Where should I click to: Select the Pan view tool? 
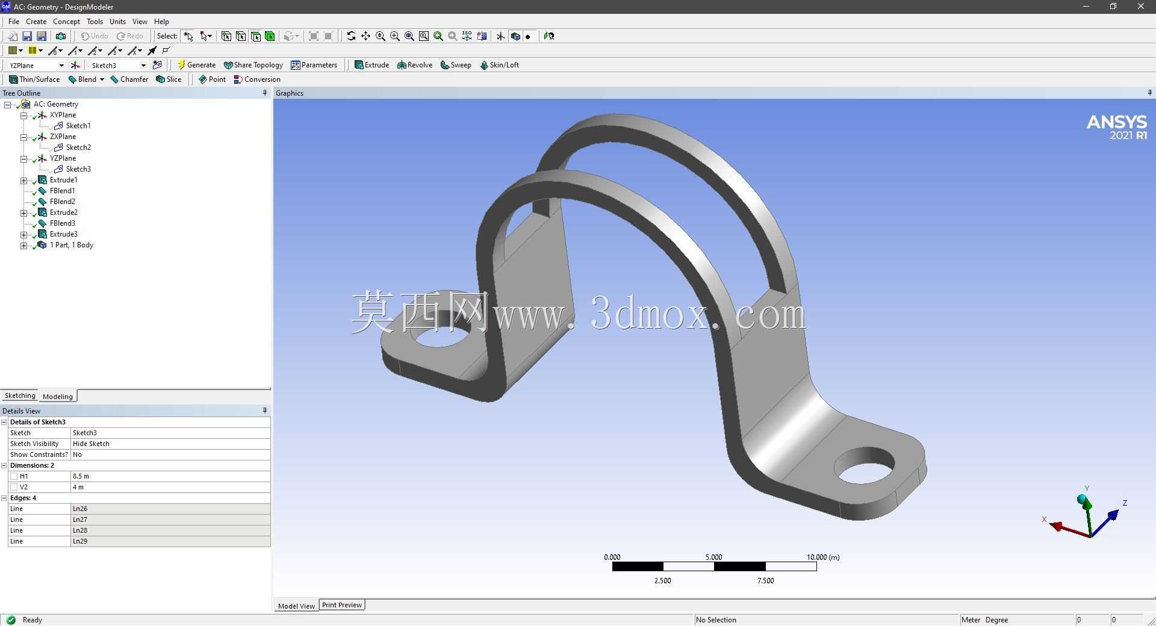tap(365, 36)
